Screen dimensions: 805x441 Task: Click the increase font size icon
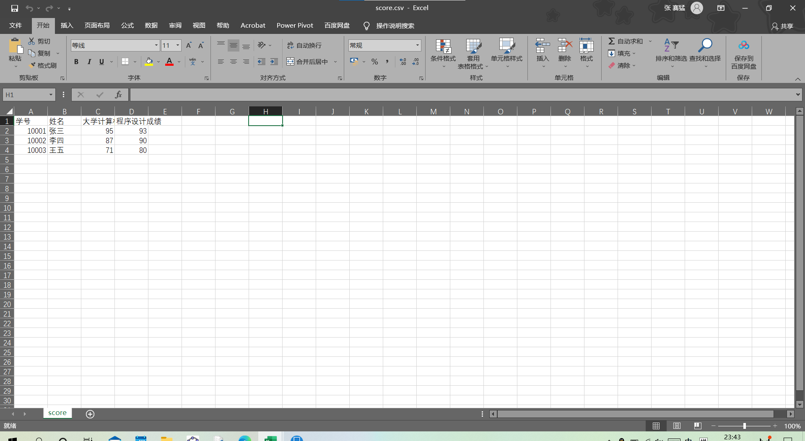(189, 45)
